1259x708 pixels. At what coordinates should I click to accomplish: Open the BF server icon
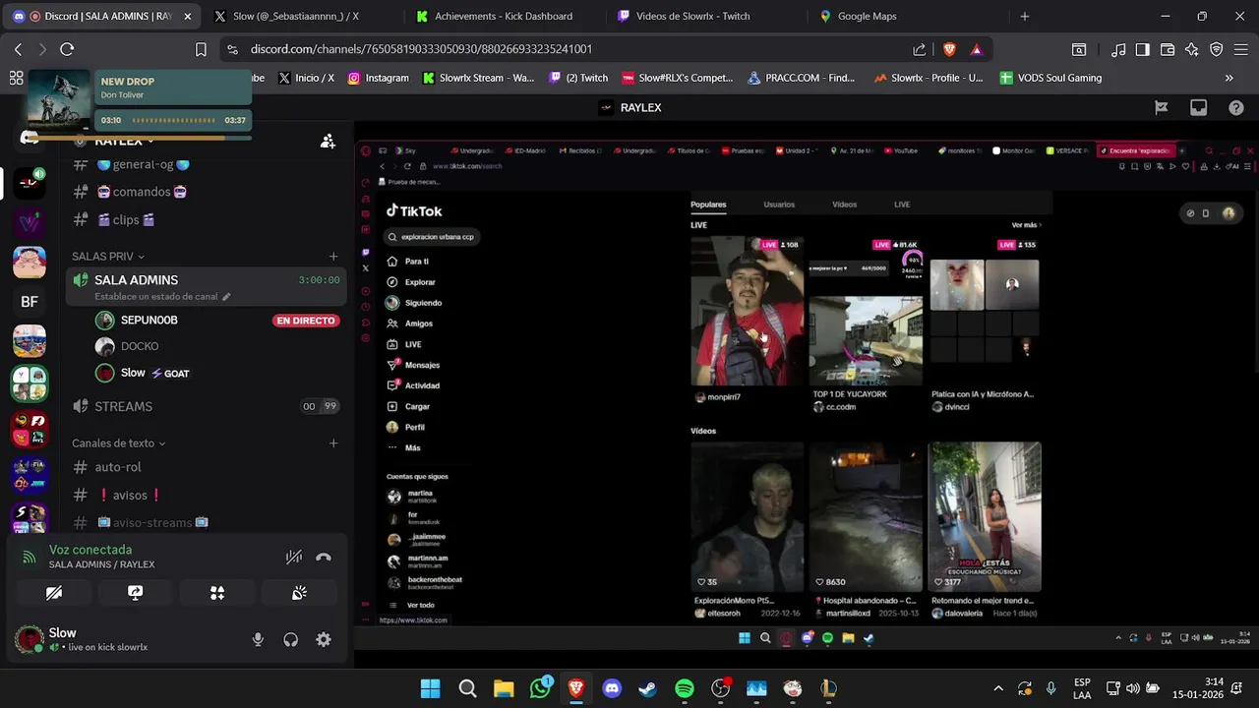click(x=30, y=302)
